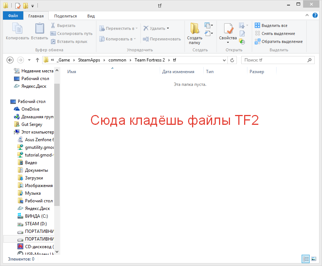The width and height of the screenshot is (322, 266).
Task: Select ВИНДА (C:) drive
Action: point(33,216)
